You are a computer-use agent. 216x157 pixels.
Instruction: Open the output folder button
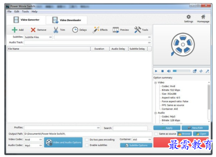(201, 134)
